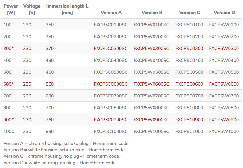243x168 pixels.
Task: Click the Voltage [V] column header
Action: 32,9
